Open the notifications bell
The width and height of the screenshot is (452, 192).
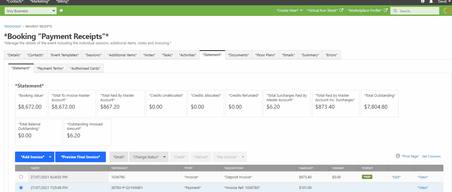[x=431, y=1]
